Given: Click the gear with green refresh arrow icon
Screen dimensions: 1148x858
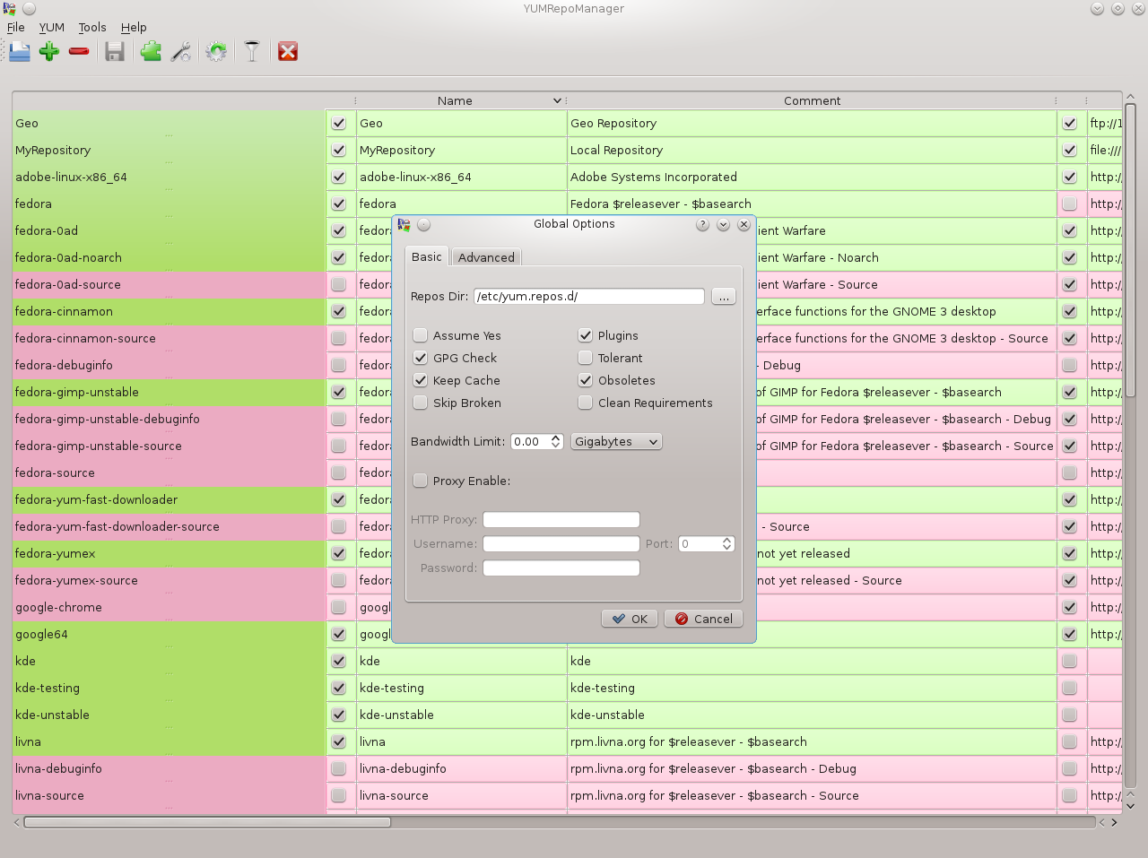Looking at the screenshot, I should [216, 51].
